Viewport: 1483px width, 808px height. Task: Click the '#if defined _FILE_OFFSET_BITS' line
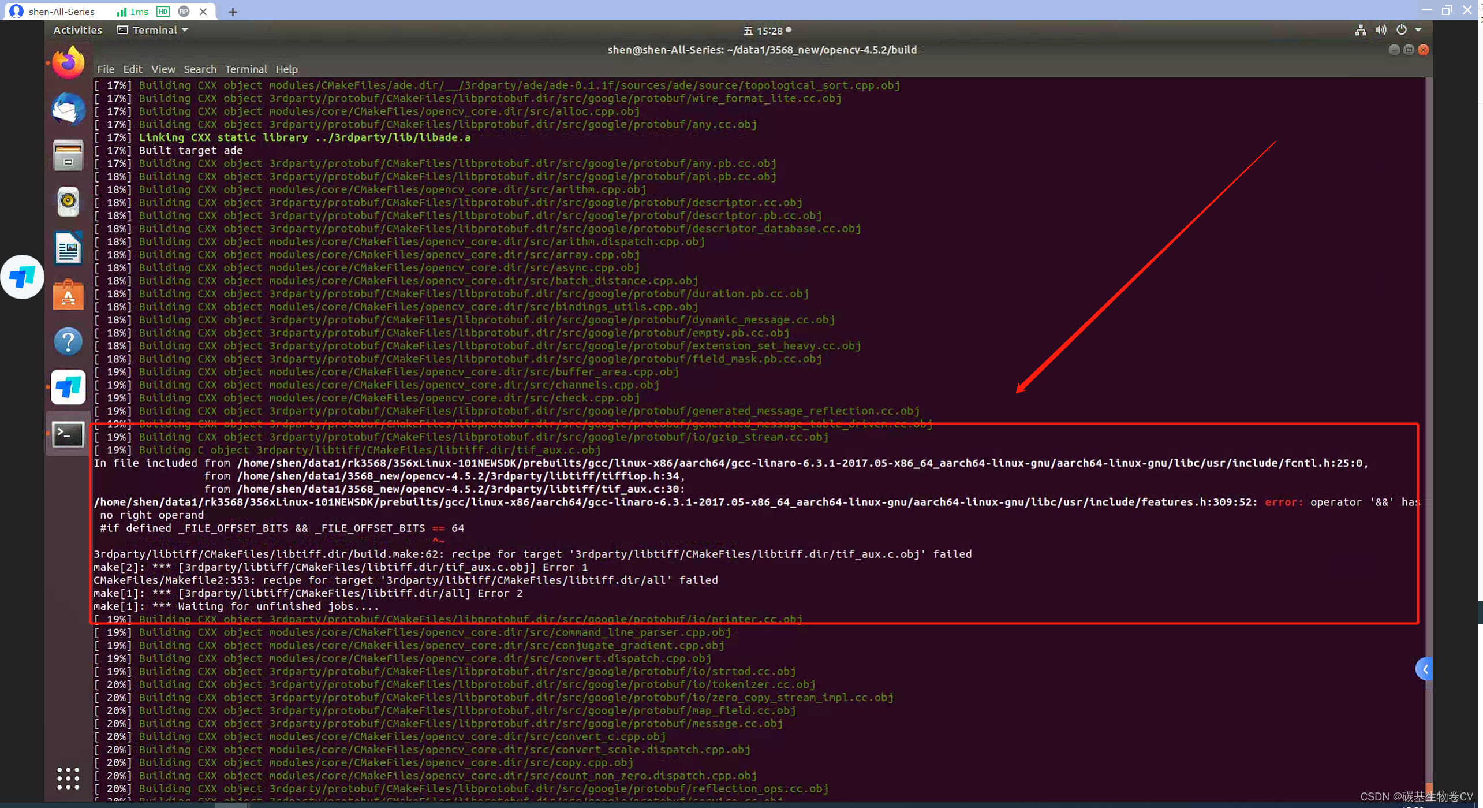[282, 528]
